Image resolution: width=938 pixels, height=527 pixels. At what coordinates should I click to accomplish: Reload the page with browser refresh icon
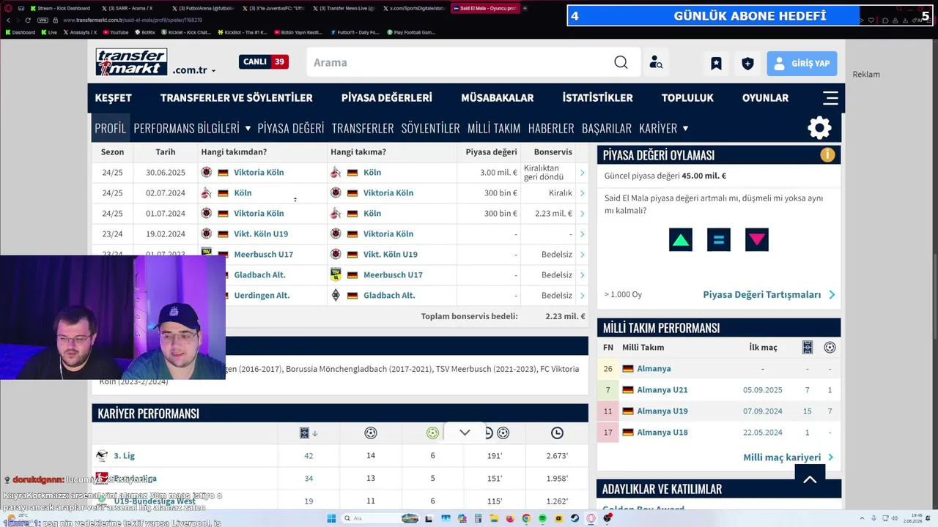(x=29, y=20)
